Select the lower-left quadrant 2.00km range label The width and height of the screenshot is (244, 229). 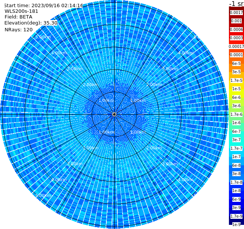point(91,148)
